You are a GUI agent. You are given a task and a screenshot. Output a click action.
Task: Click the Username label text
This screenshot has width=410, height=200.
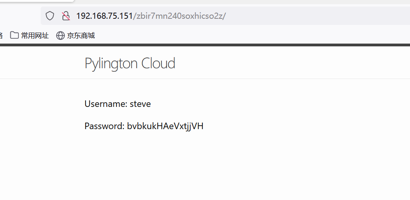coord(106,104)
